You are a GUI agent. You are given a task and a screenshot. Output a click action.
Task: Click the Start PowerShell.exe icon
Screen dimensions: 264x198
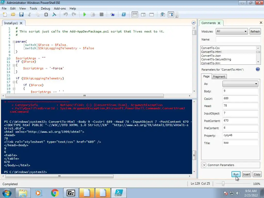pyautogui.click(x=124, y=14)
